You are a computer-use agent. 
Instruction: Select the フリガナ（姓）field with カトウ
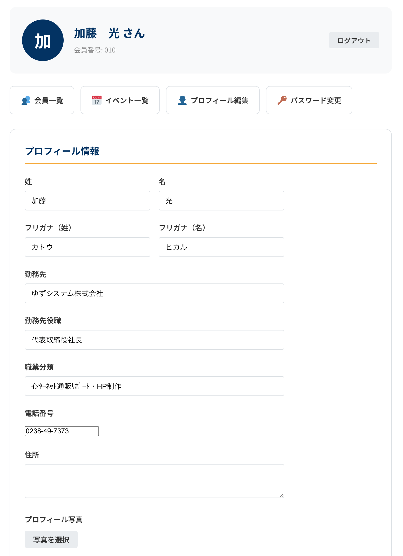(x=88, y=247)
